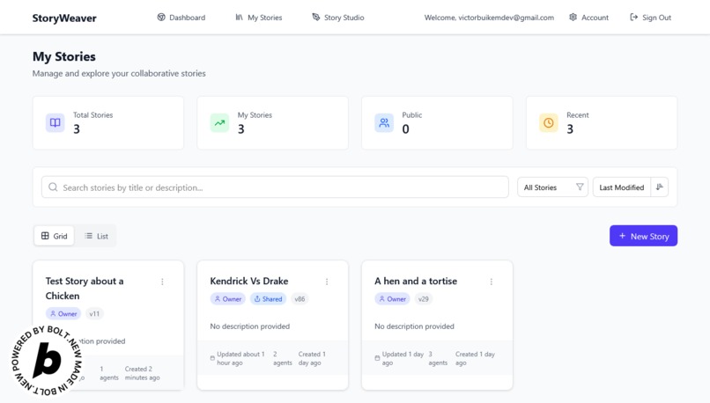Open options menu for Test Story card
The width and height of the screenshot is (710, 403).
(163, 282)
